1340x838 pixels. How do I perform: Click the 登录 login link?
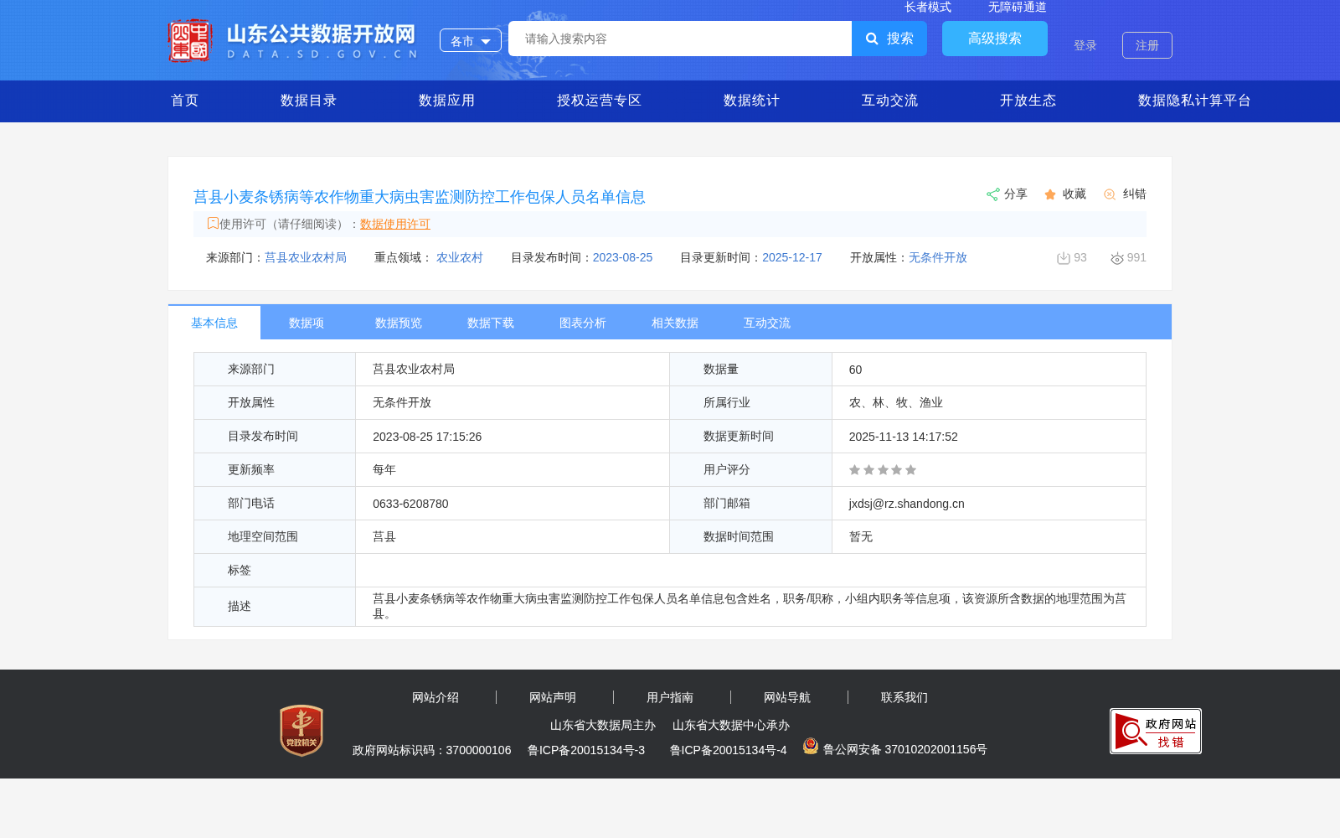click(x=1085, y=45)
